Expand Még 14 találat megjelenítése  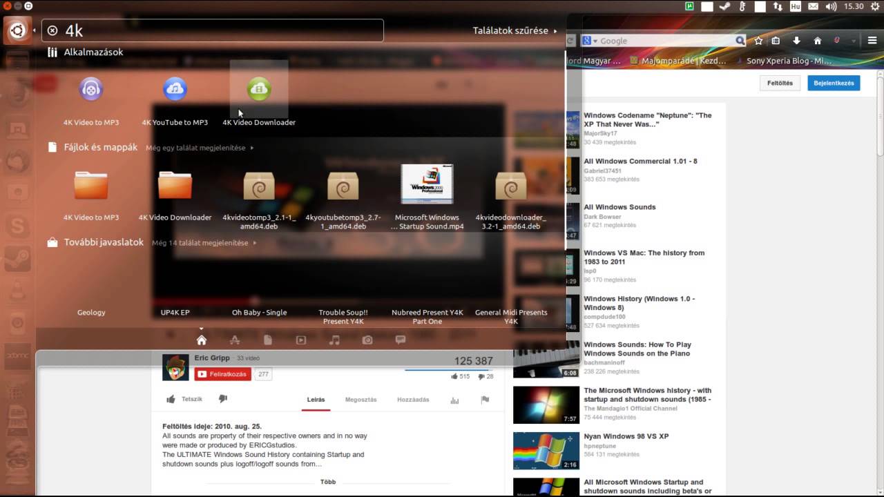coord(204,243)
